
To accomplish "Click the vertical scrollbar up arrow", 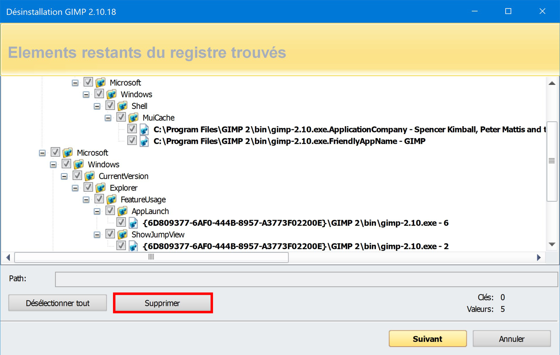I will (x=552, y=83).
